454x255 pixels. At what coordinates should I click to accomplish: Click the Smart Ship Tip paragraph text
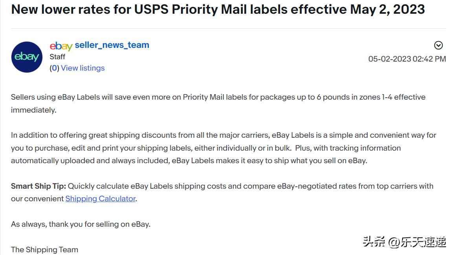(222, 192)
